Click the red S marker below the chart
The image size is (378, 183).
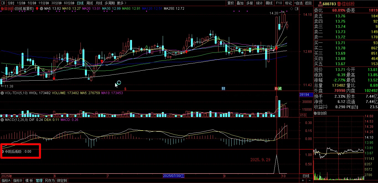[125, 89]
